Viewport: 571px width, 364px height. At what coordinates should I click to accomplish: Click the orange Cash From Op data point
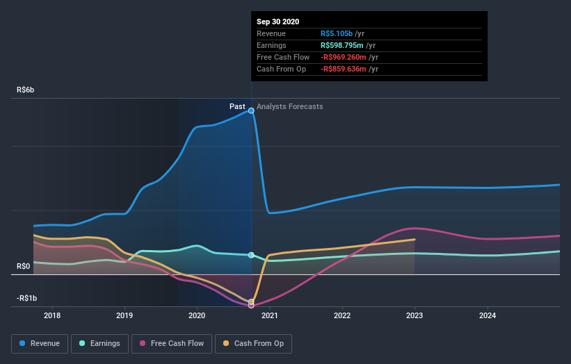251,301
